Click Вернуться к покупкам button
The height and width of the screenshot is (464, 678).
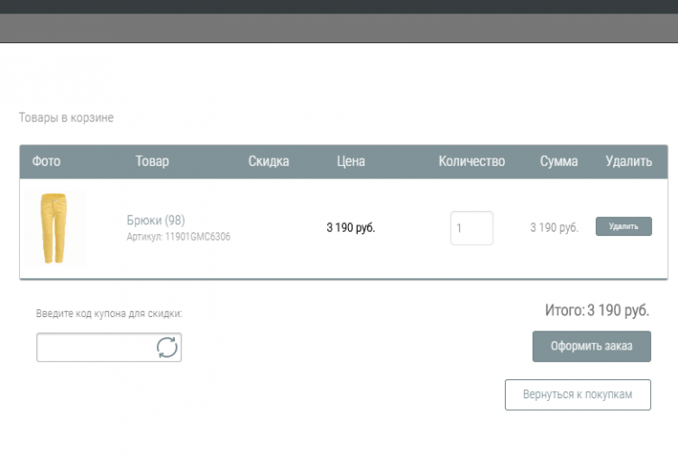pyautogui.click(x=577, y=395)
